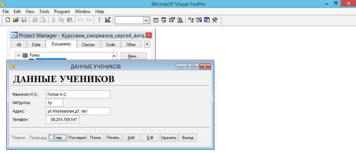Open the File menu
This screenshot has width=356, height=153.
click(x=6, y=12)
